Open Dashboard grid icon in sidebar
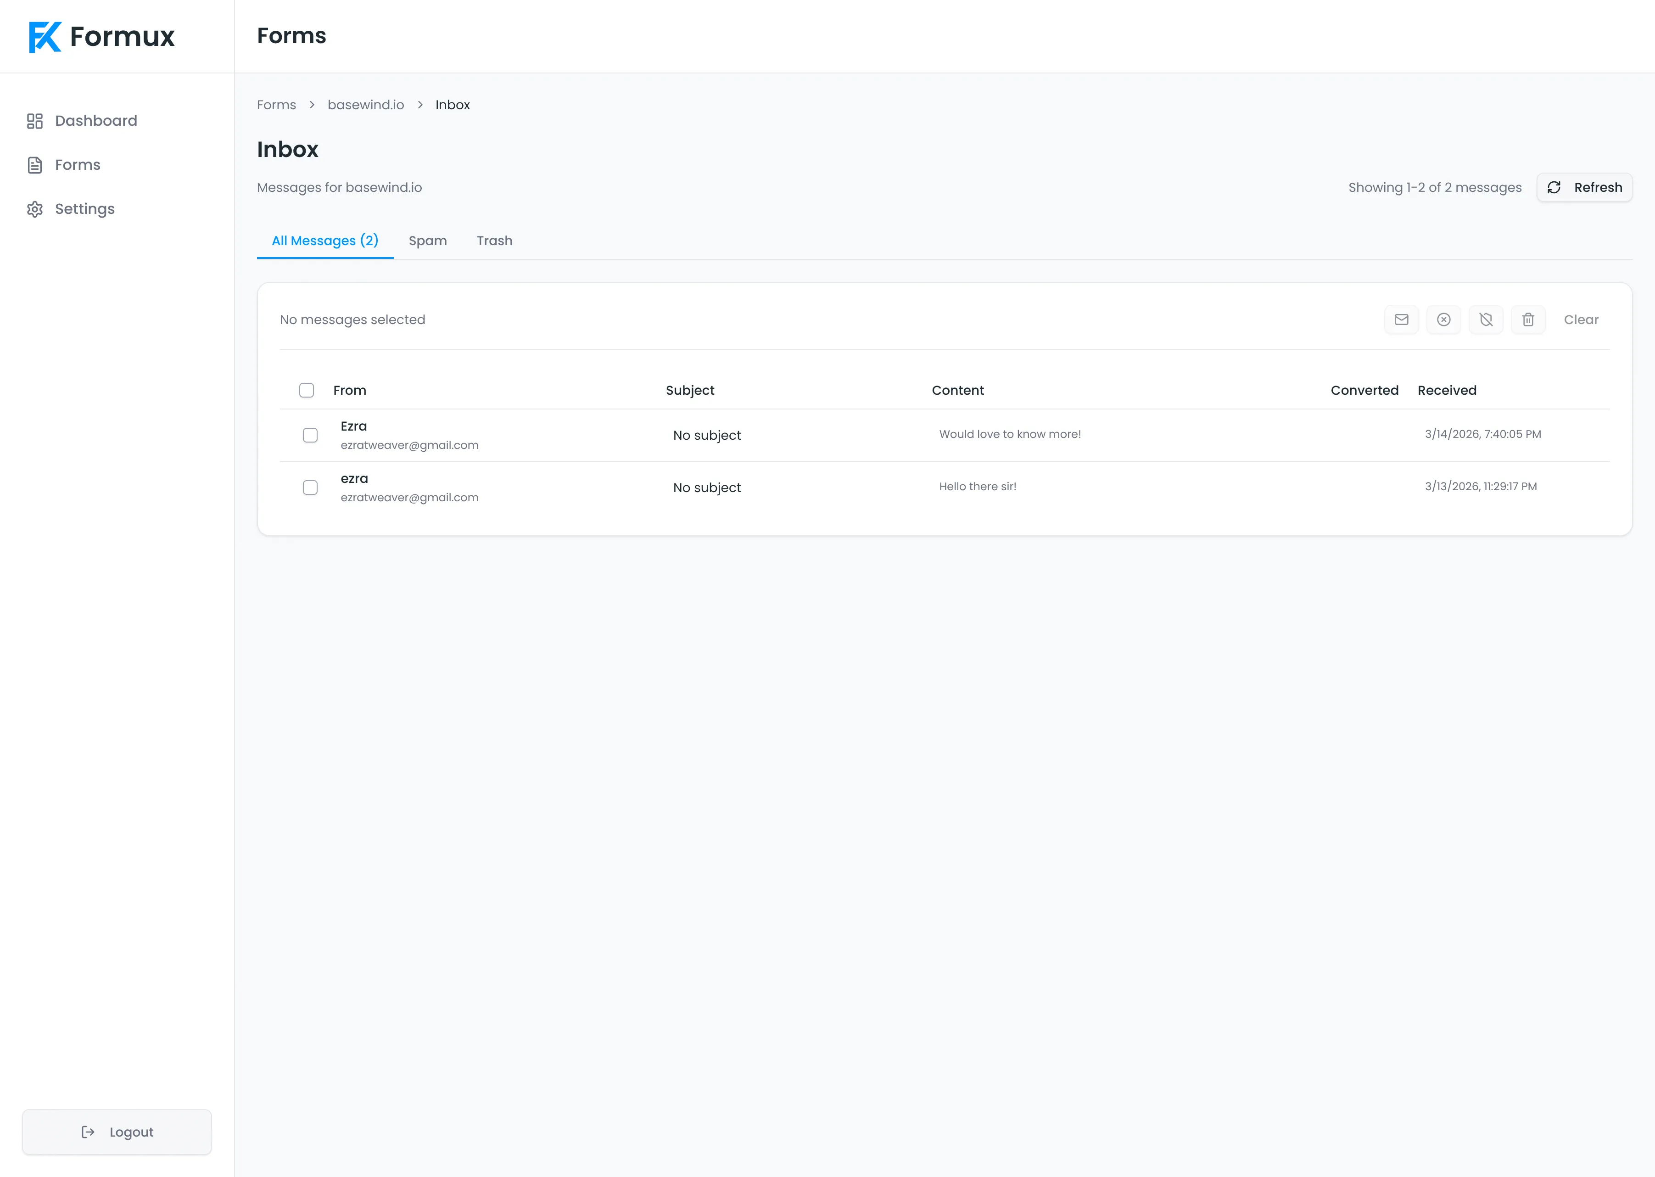This screenshot has width=1655, height=1177. click(x=35, y=121)
